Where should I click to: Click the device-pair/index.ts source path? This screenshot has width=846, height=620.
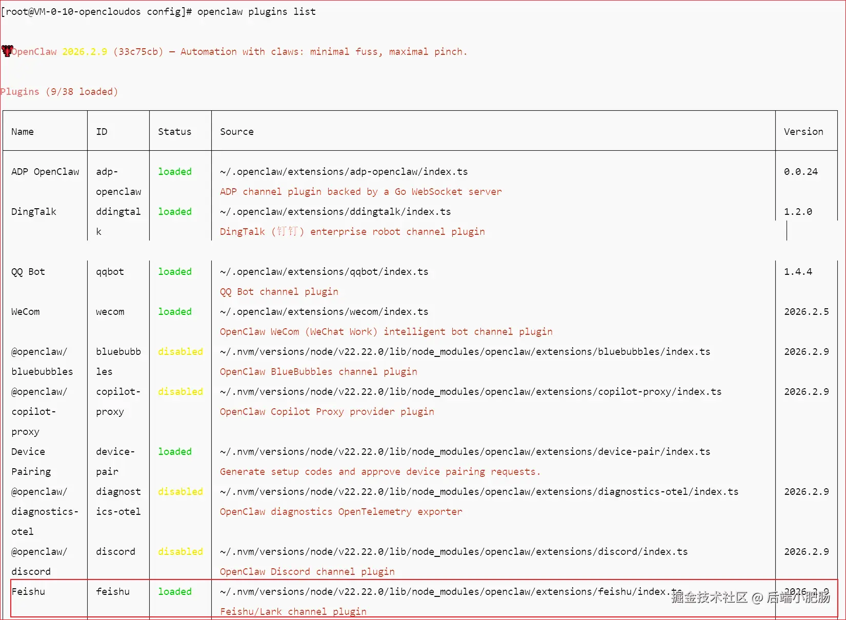pyautogui.click(x=465, y=452)
